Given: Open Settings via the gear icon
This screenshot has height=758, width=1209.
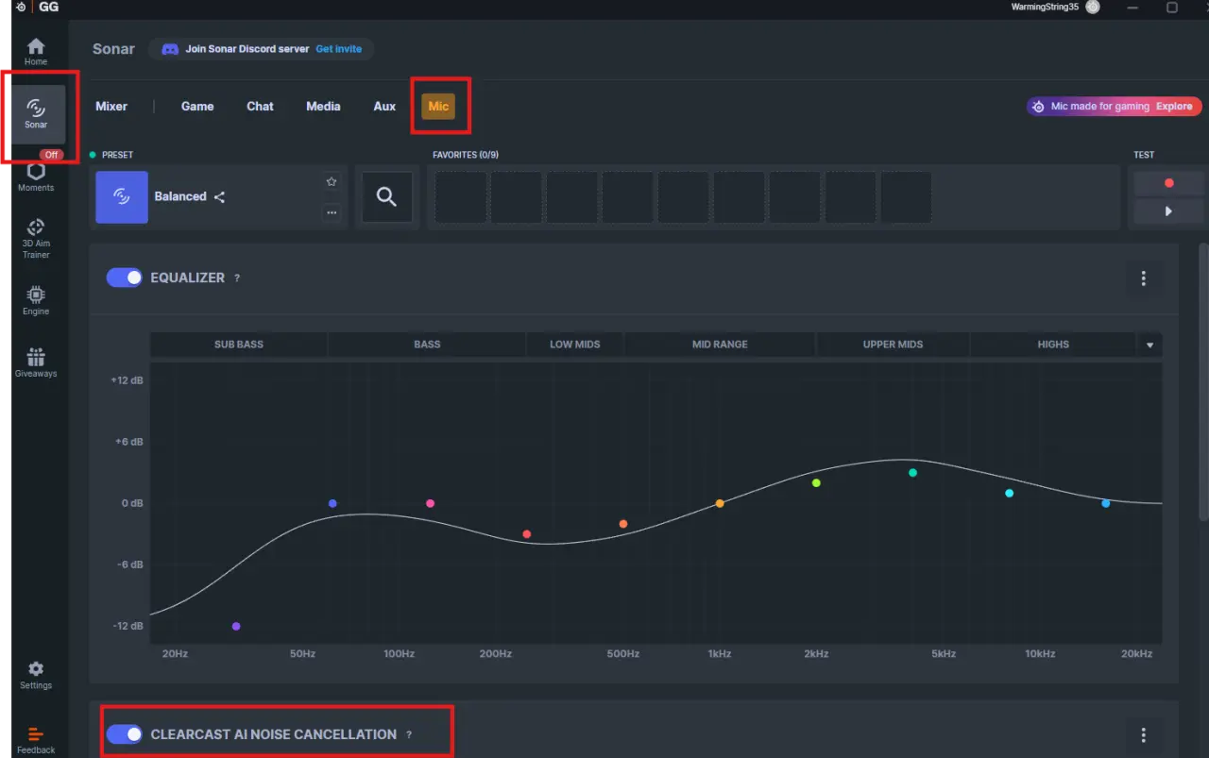Looking at the screenshot, I should click(x=36, y=675).
